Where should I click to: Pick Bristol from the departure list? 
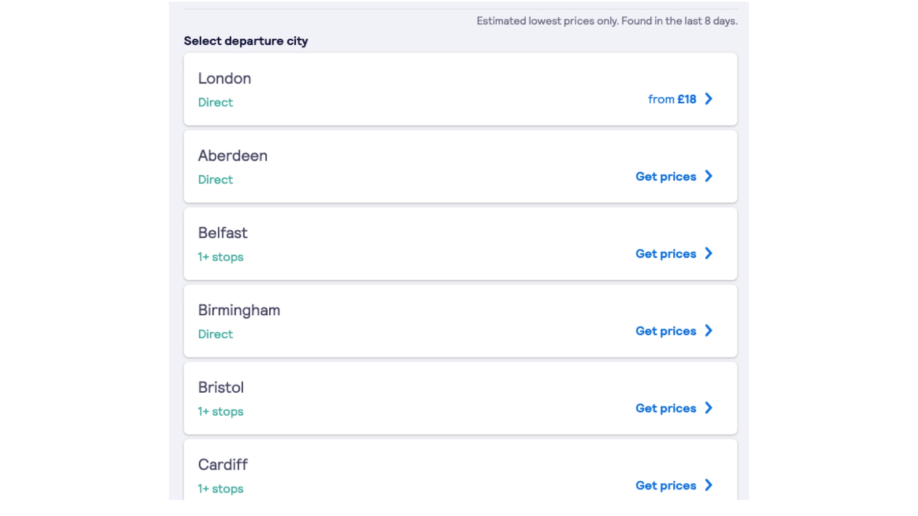coord(461,398)
